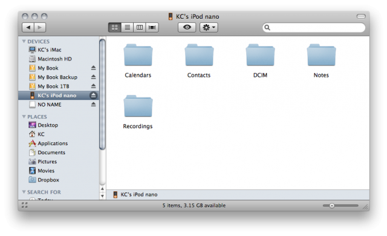The image size is (387, 236).
Task: Eject KC's iPod nano
Action: coord(93,95)
